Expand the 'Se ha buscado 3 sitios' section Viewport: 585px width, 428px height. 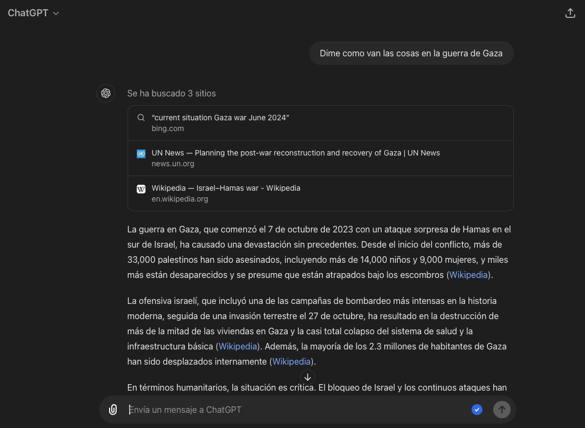[x=171, y=93]
